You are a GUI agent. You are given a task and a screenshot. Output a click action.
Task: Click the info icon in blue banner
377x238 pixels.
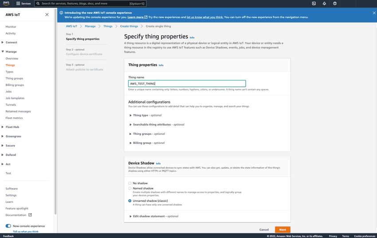[x=61, y=13]
